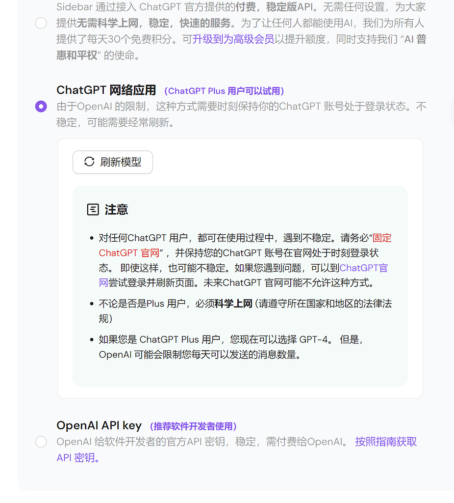Click the refresh arrows icon in 刷新模型

tap(89, 162)
